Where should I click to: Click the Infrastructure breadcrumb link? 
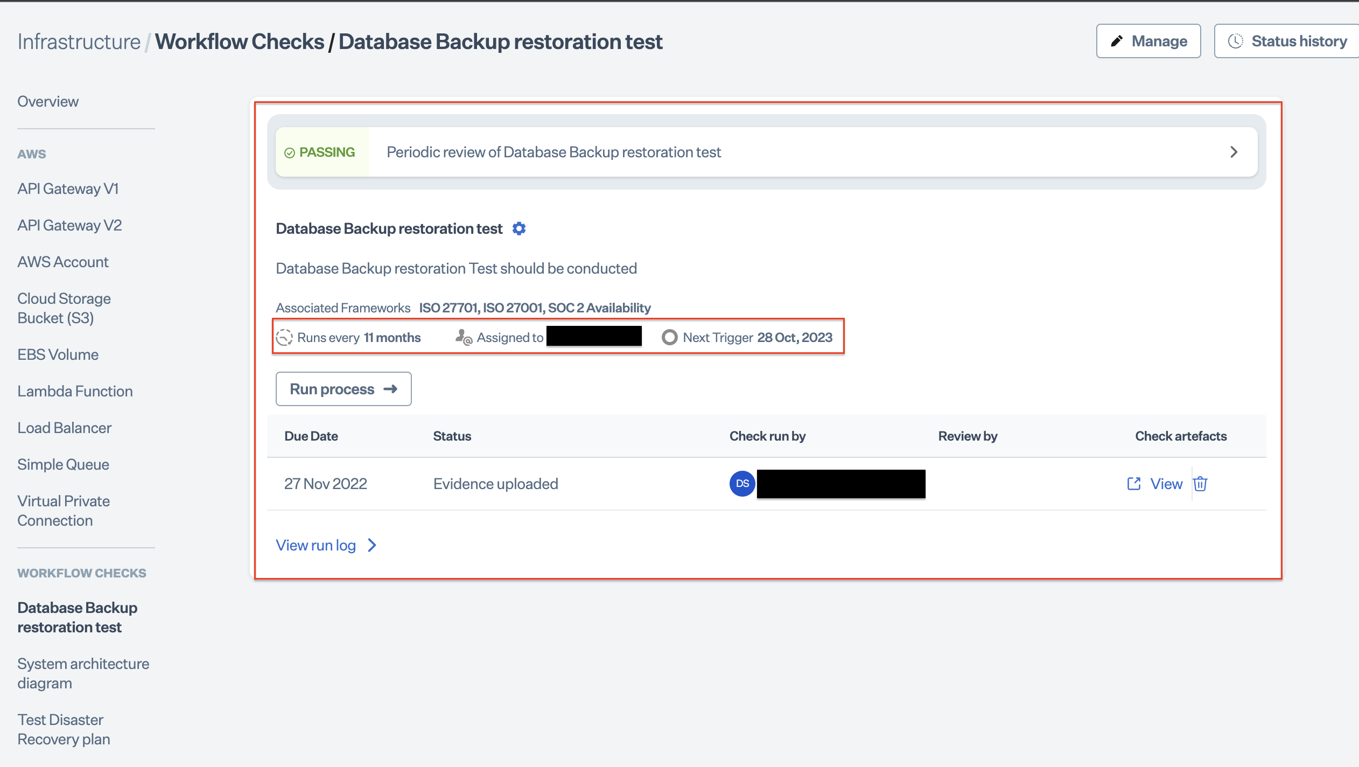coord(79,42)
